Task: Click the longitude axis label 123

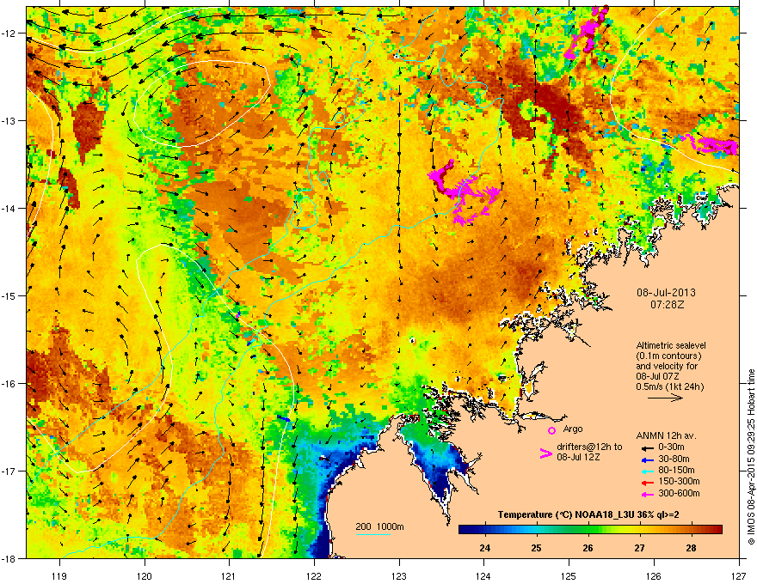Action: pos(399,575)
